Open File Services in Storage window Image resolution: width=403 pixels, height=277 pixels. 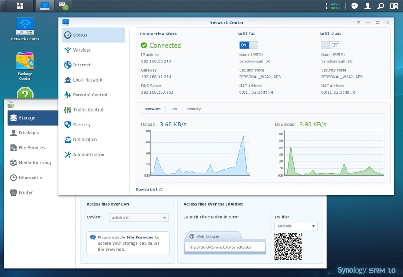point(33,147)
